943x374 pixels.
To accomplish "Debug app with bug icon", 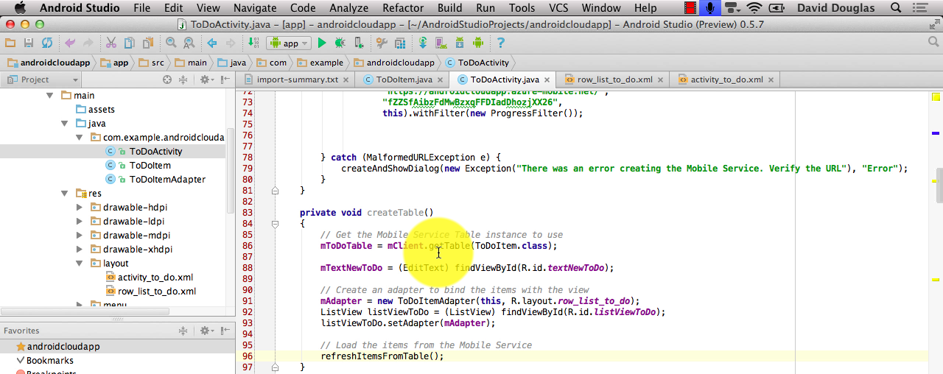I will click(x=340, y=43).
